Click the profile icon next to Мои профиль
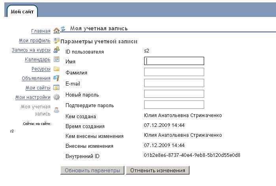 (56, 41)
